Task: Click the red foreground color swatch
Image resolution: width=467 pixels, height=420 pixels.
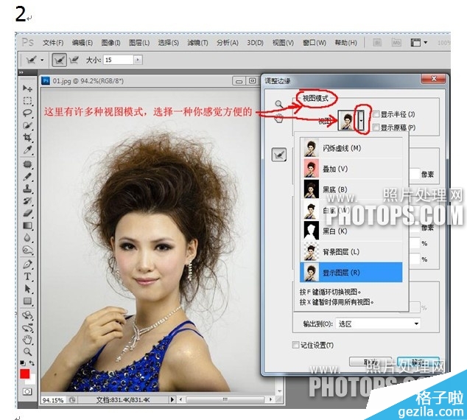Action: [x=25, y=374]
